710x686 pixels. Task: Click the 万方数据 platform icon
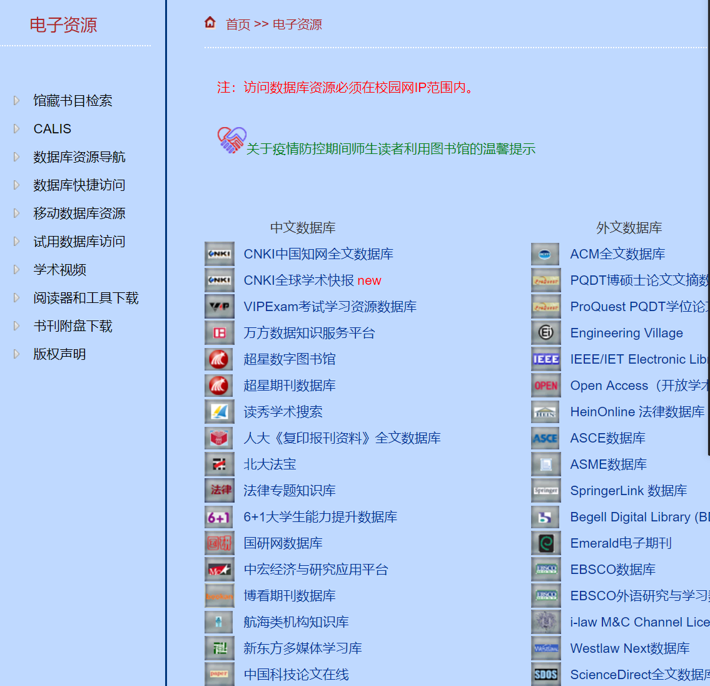220,332
